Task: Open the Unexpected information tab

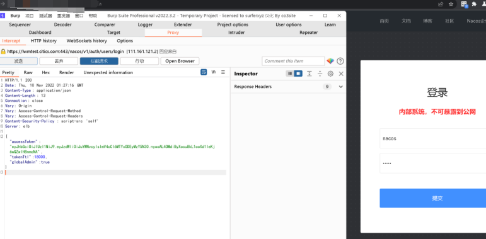Action: click(x=108, y=73)
